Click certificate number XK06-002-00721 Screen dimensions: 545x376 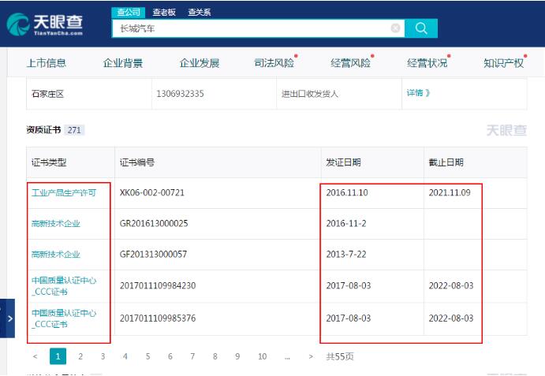coord(152,192)
